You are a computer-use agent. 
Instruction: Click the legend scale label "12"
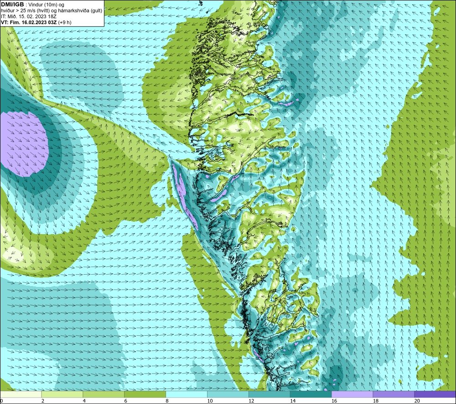pos(251,401)
